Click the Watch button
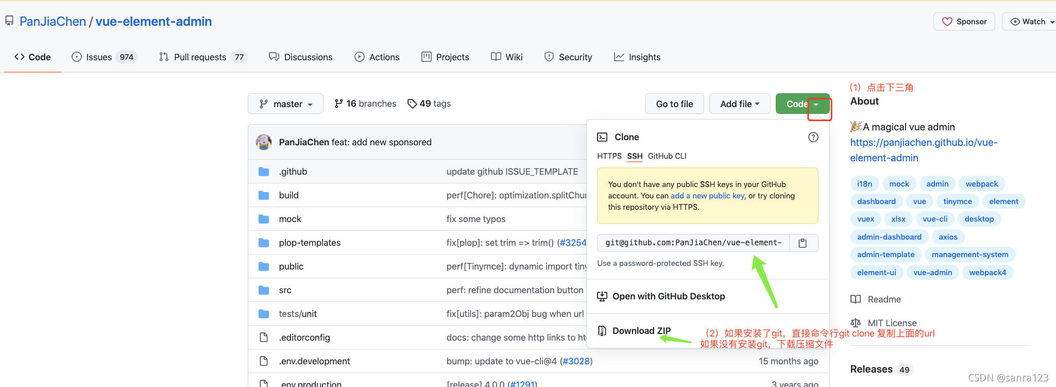Screen dimensions: 1056x387 click(1028, 22)
